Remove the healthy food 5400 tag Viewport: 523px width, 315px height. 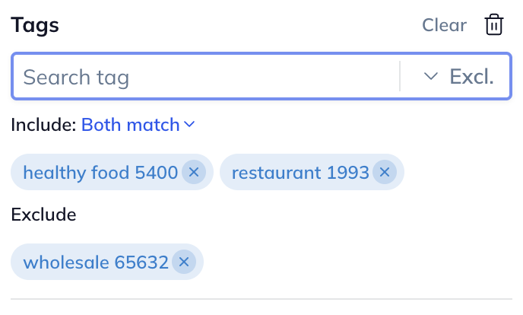(193, 173)
